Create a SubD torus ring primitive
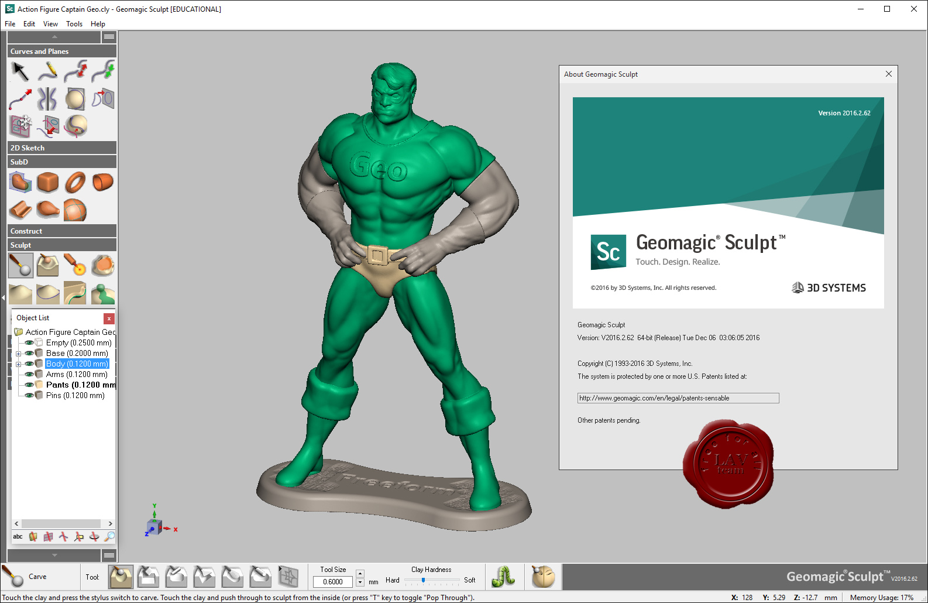The width and height of the screenshot is (928, 603). tap(75, 182)
